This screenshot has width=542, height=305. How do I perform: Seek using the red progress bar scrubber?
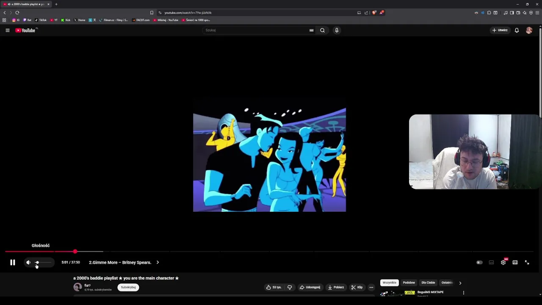[x=75, y=252]
